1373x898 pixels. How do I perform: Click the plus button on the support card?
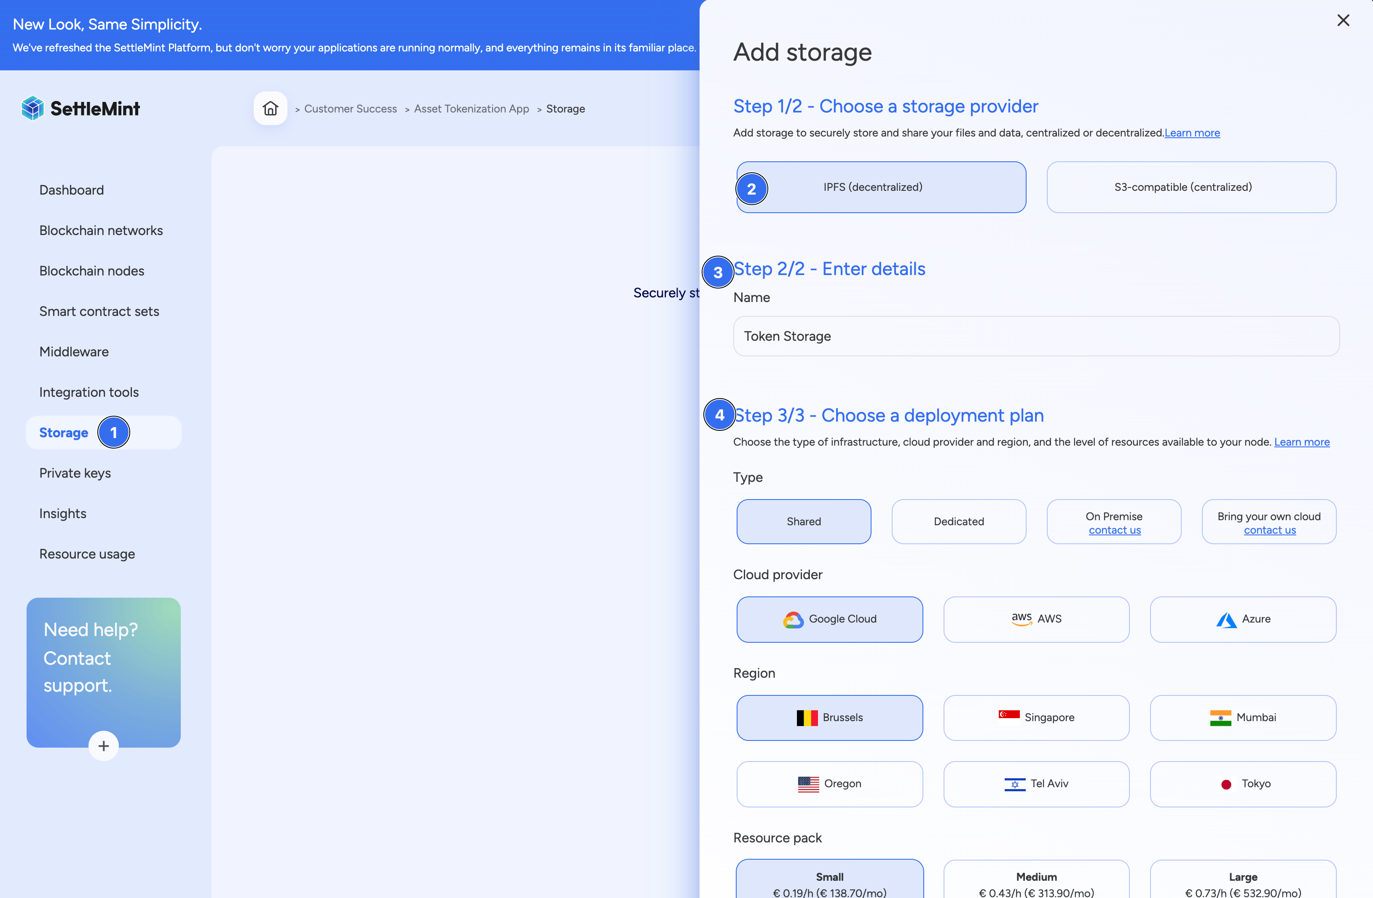point(103,745)
